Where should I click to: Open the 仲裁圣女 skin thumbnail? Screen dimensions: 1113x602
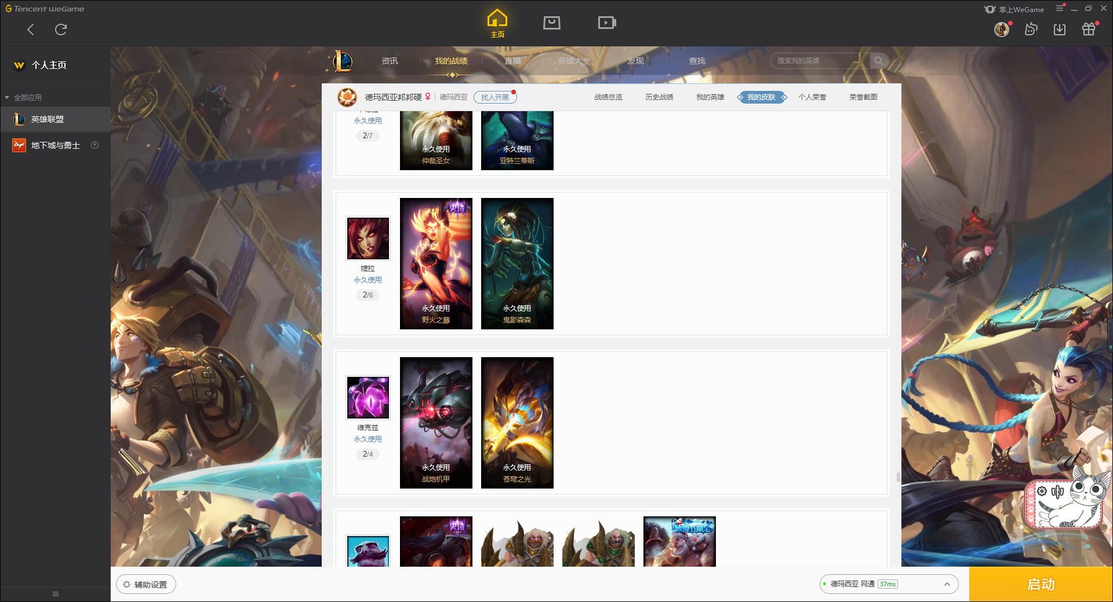[x=436, y=141]
